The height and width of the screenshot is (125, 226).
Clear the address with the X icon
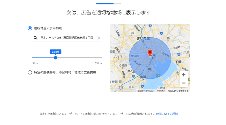click(98, 38)
